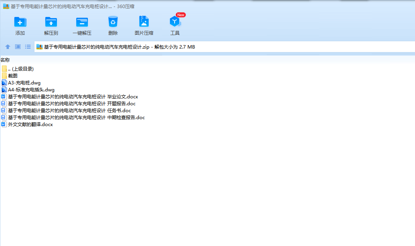415x246 pixels.
Task: Go up one level with the up arrow
Action: (8, 47)
